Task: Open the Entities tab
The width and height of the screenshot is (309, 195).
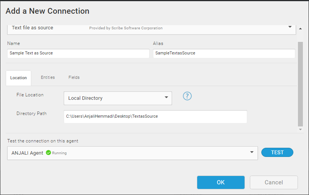Action: coord(48,77)
